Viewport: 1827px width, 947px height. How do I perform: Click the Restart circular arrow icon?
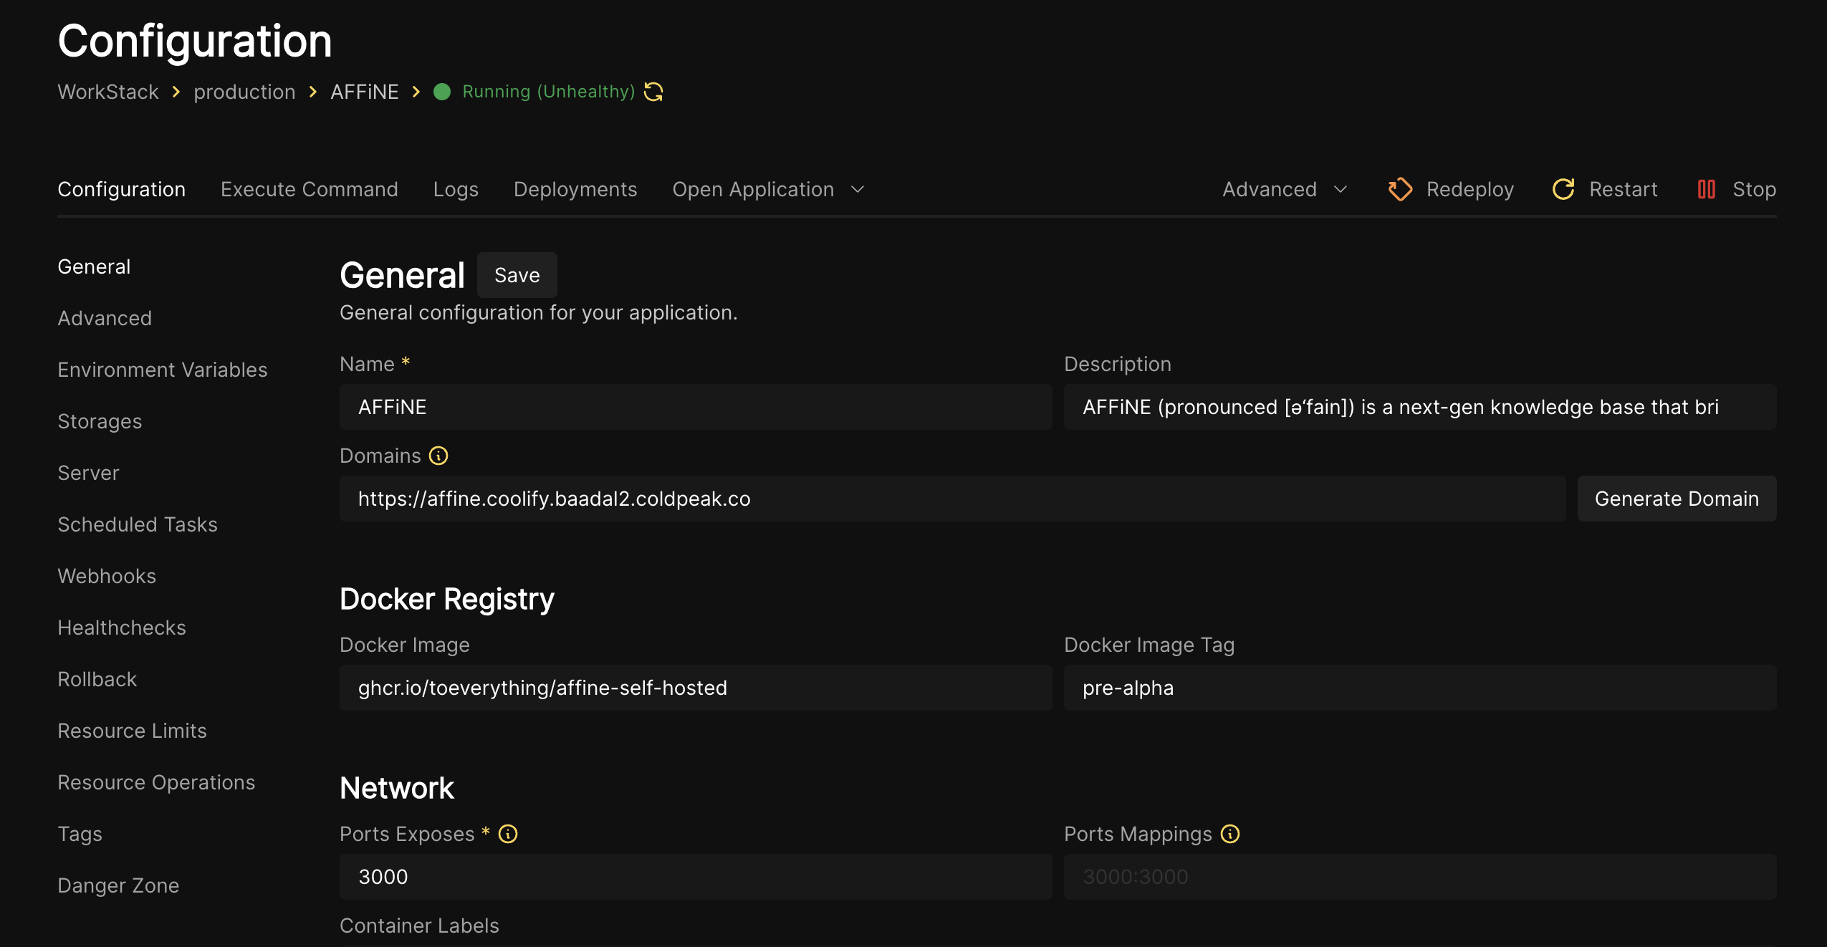[x=1563, y=189]
